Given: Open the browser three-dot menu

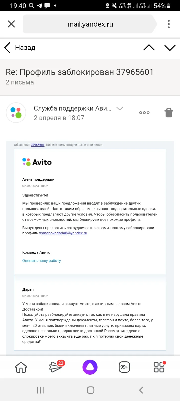Looking at the screenshot, I should 169,24.
